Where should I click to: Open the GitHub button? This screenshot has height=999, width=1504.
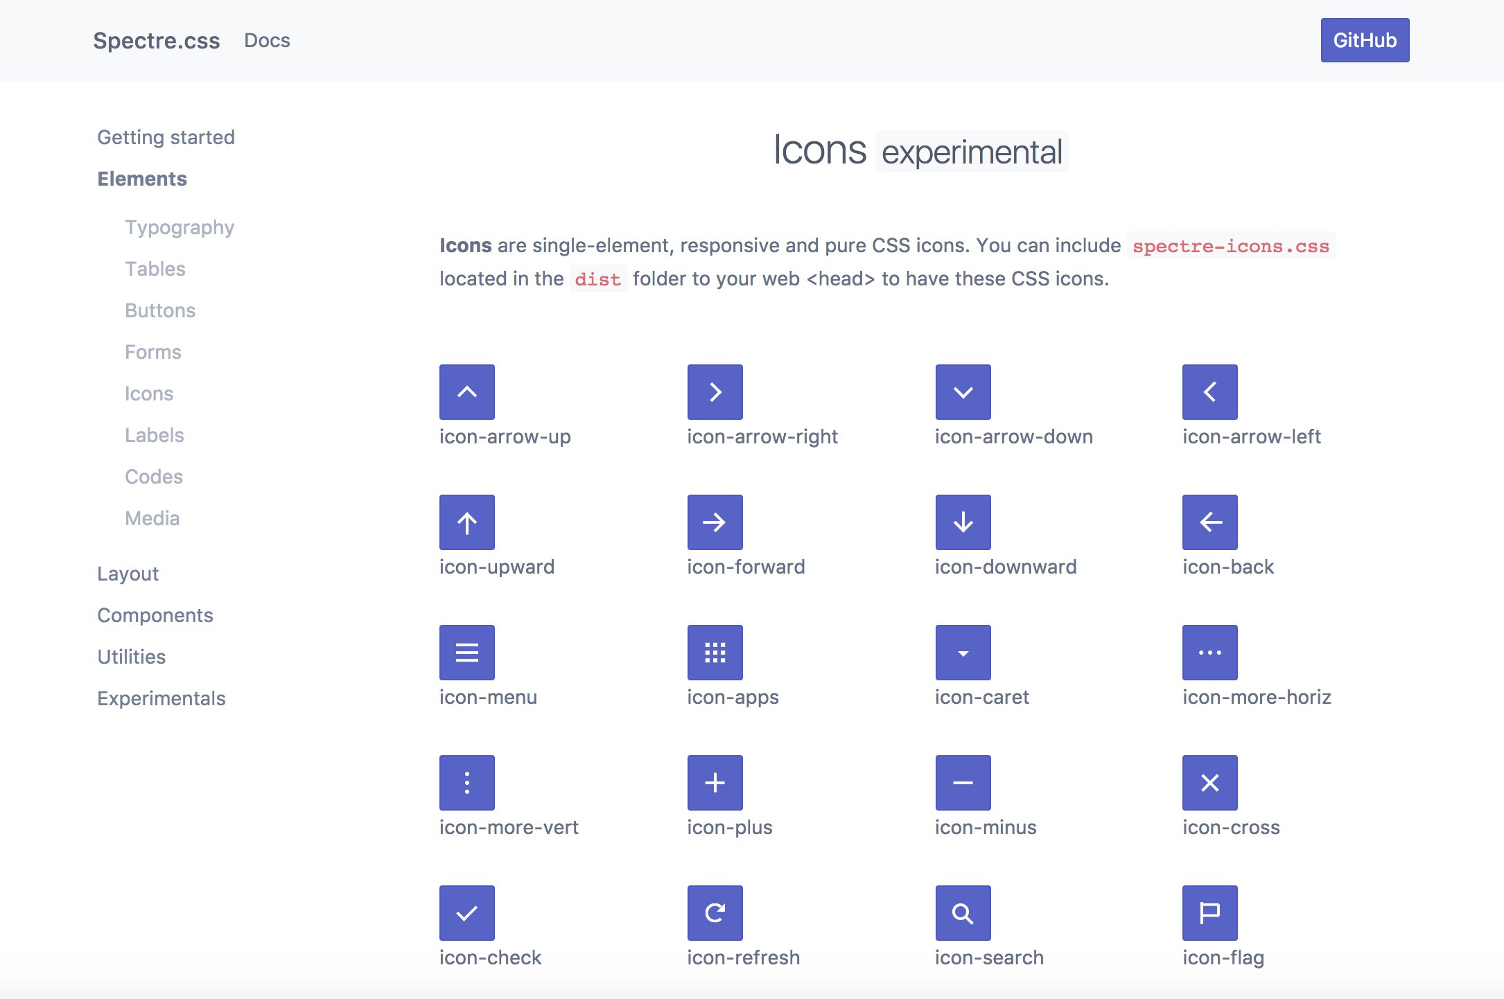tap(1365, 40)
